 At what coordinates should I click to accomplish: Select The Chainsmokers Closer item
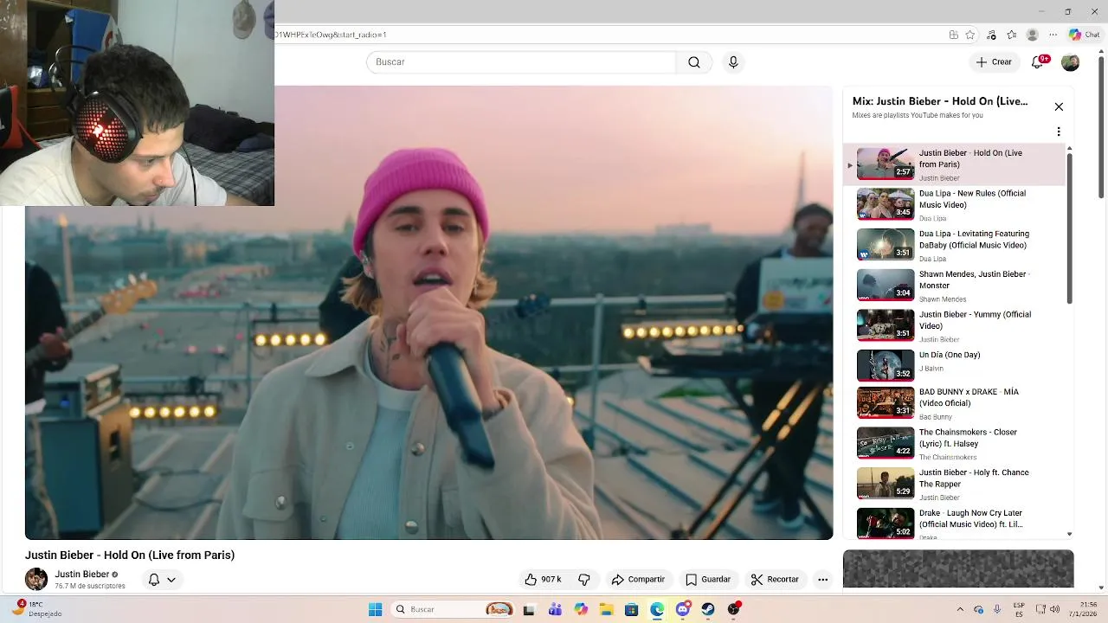(x=955, y=444)
